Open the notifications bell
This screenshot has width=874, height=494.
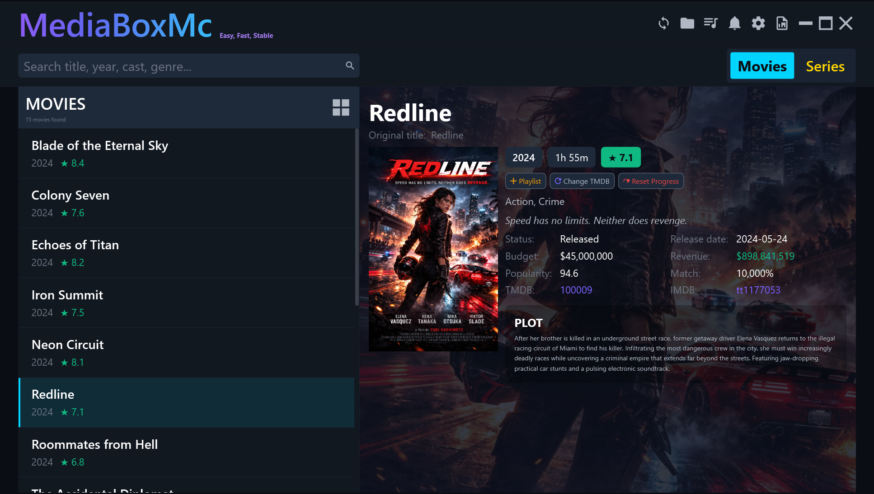point(734,23)
